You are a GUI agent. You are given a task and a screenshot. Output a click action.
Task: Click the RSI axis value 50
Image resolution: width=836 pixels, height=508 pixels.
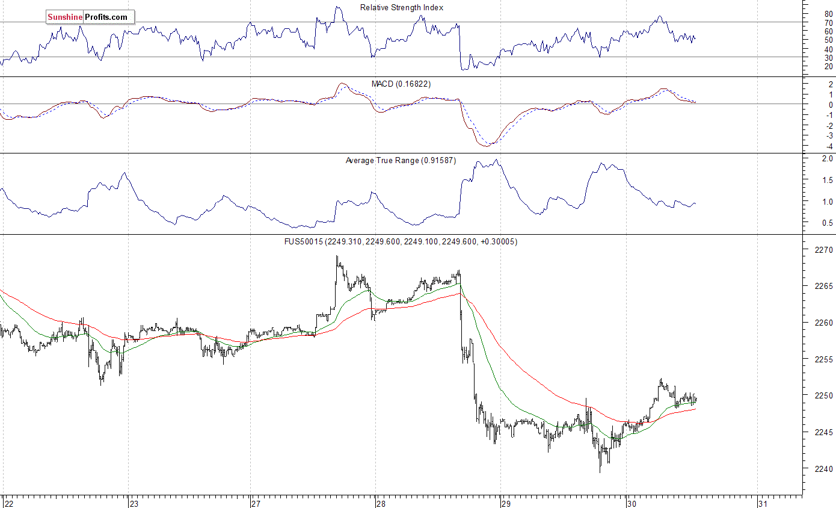829,40
